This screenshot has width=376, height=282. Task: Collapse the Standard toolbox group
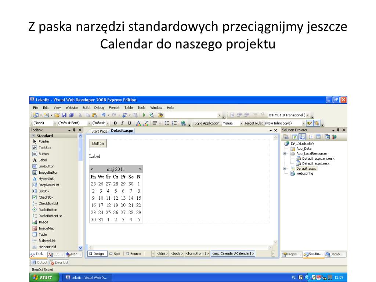[x=33, y=136]
